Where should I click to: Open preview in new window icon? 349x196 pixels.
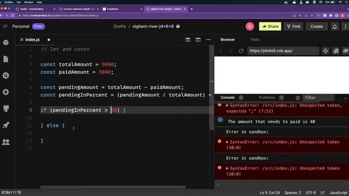[345, 51]
